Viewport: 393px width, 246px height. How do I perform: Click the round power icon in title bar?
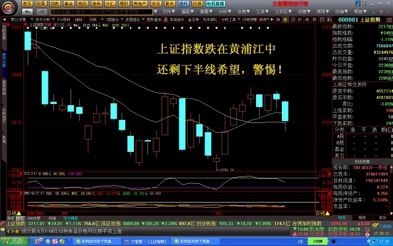(x=364, y=4)
